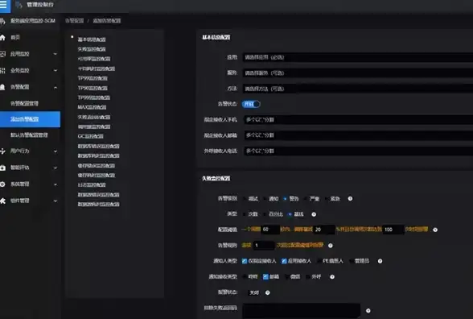Uncheck the 应用接收人 checkbox
The image size is (473, 319).
(284, 261)
